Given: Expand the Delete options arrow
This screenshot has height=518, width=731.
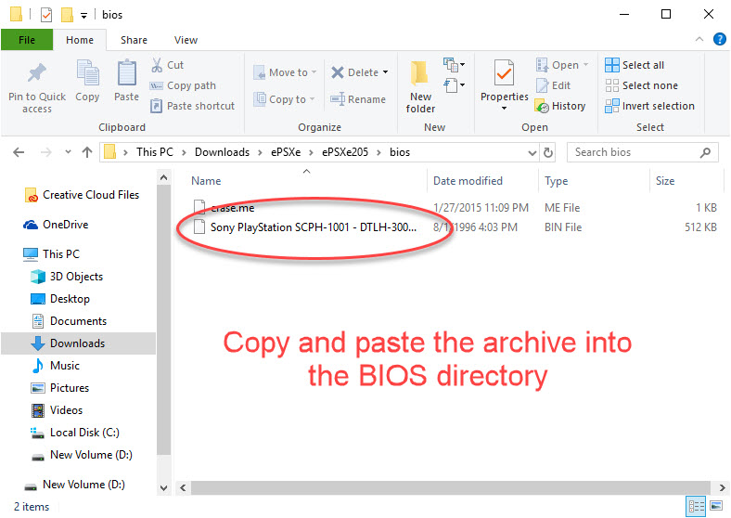Looking at the screenshot, I should [386, 72].
